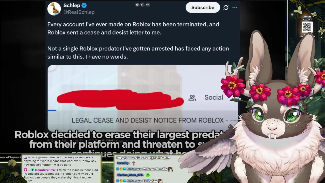Click the overlapping-windows icon above the tweet
The height and width of the screenshot is (183, 325).
[x=137, y=5]
